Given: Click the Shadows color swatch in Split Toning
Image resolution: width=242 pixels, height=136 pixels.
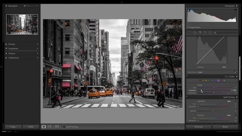Looking at the screenshot, I should (229, 115).
